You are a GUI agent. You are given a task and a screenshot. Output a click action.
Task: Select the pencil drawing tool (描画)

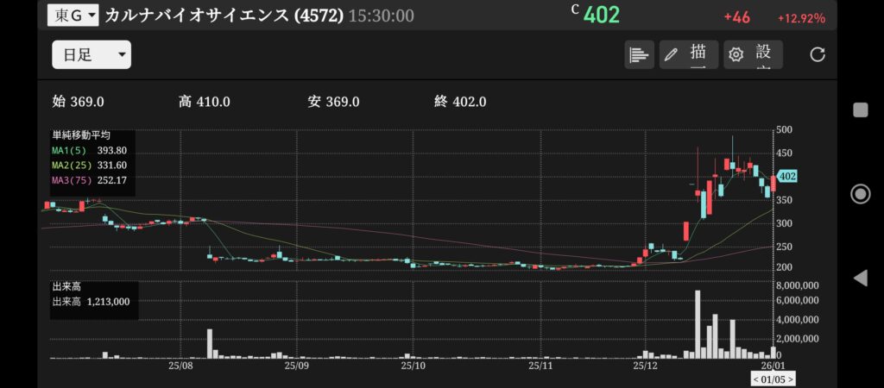[688, 54]
